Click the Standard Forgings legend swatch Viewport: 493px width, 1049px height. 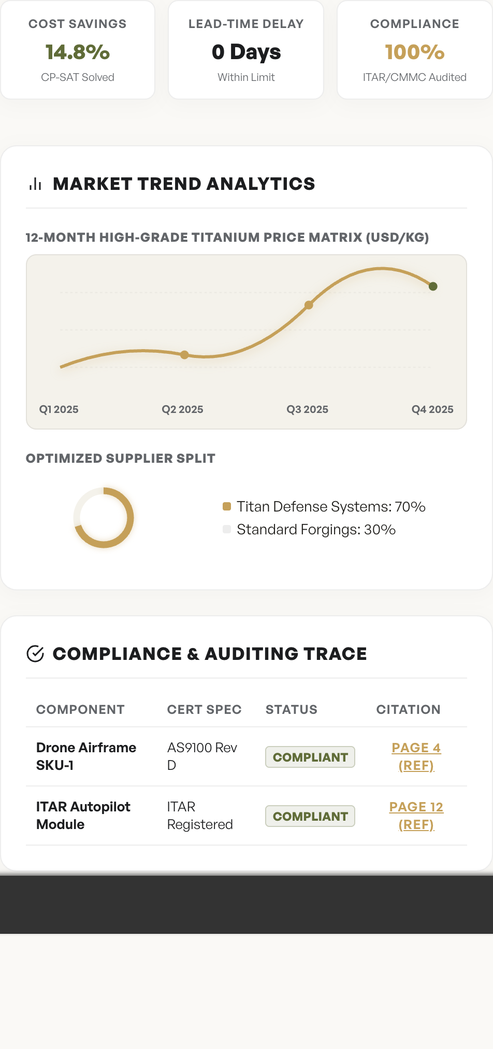(x=226, y=529)
